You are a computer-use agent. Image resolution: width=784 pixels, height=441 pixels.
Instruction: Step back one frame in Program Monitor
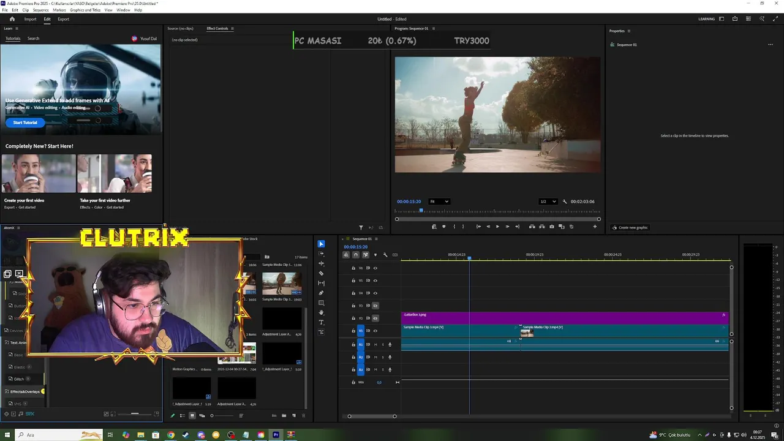pos(488,227)
